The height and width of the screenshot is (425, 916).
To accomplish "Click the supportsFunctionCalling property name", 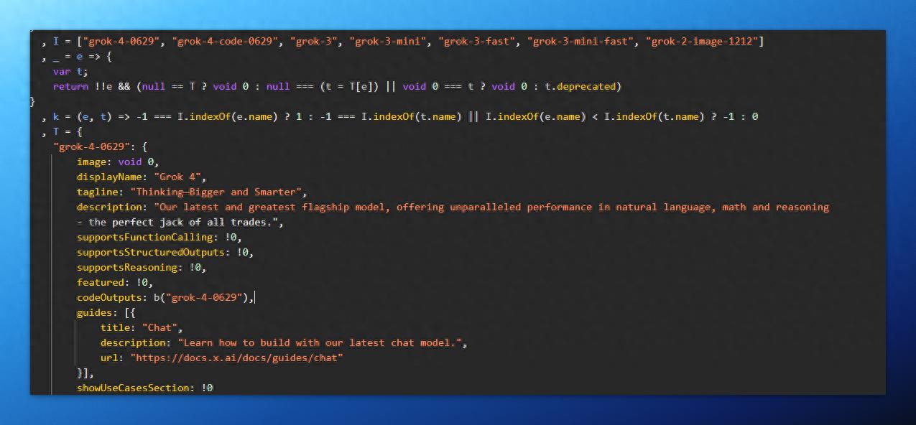I will click(146, 238).
